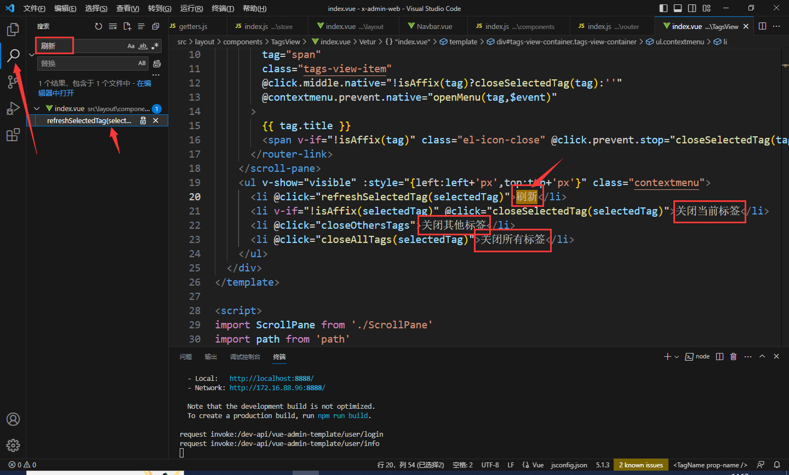
Task: Toggle Match Case in search box
Action: 131,46
